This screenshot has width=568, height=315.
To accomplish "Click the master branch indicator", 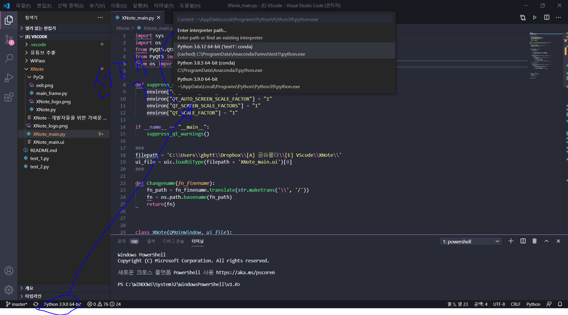I will [16, 304].
